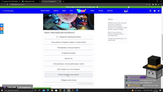
Task: Bookmark this page with the star icon
Action: (x=150, y=5)
